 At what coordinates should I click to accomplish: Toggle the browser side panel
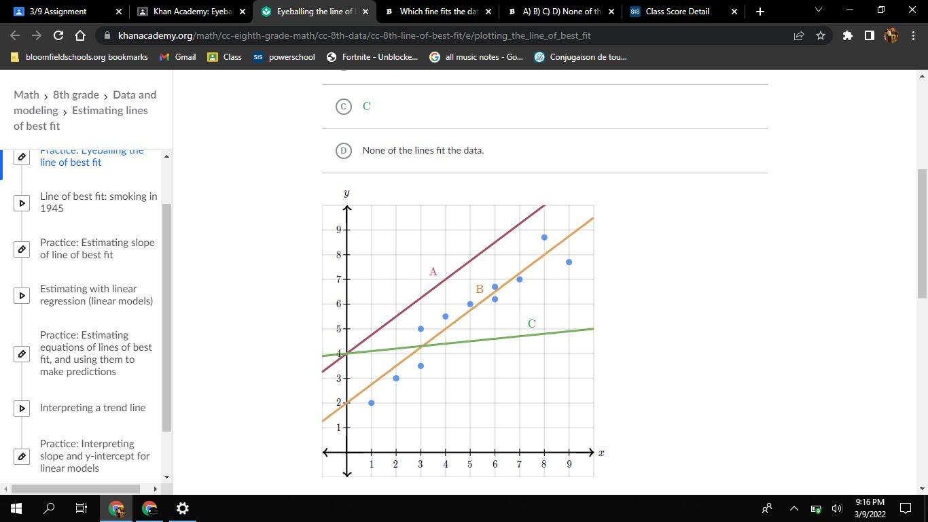pyautogui.click(x=869, y=35)
